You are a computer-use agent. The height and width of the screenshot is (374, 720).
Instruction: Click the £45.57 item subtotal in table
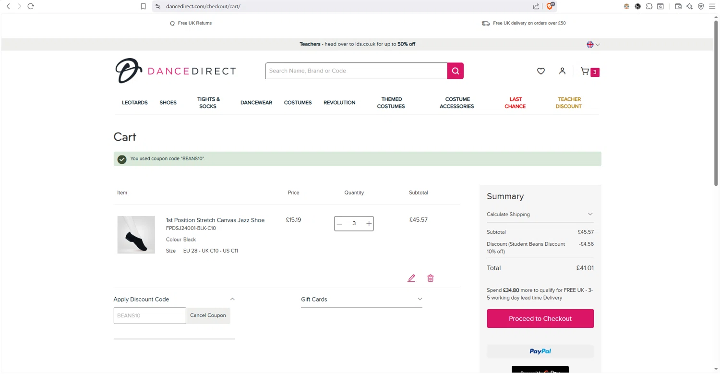click(x=419, y=220)
